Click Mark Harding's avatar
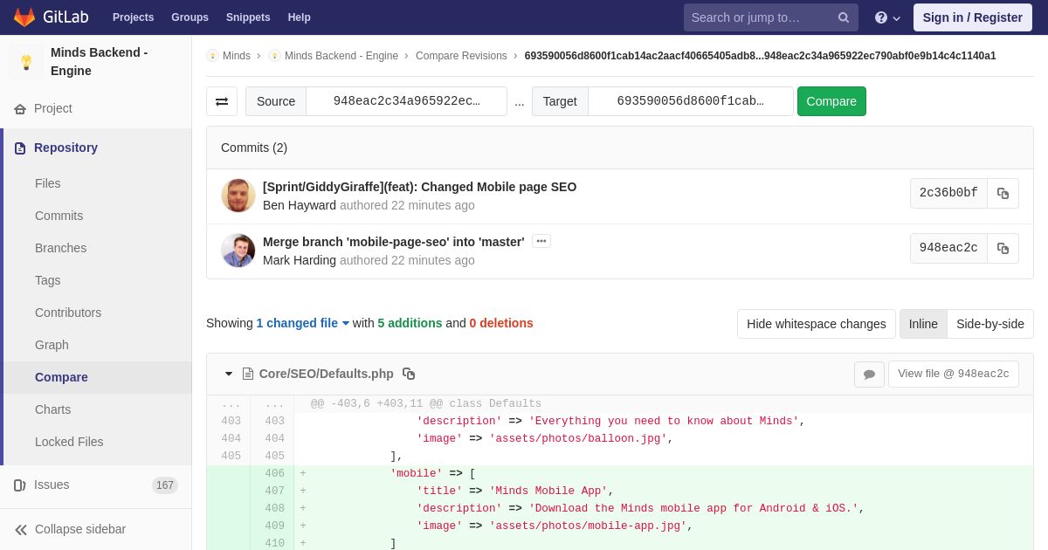 coord(238,251)
